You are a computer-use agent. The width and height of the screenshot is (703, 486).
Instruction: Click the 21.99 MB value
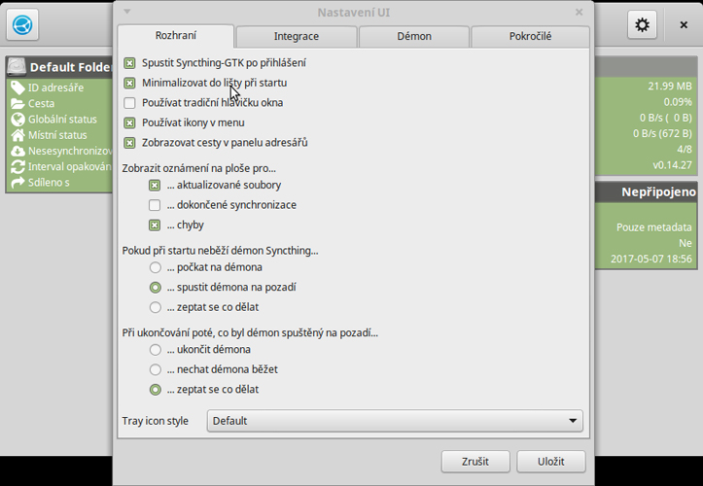(670, 87)
